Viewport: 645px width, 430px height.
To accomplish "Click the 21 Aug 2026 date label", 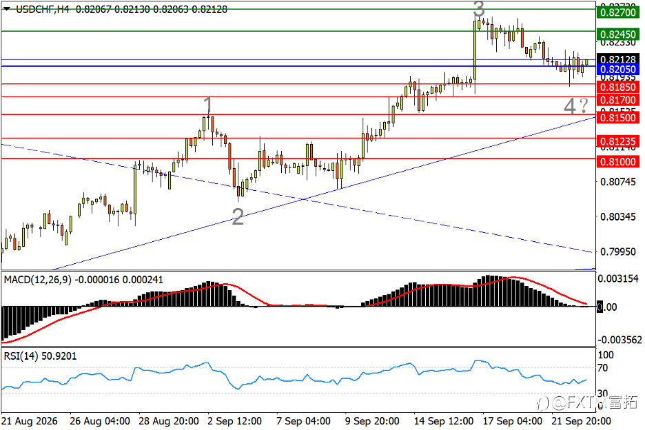I will pyautogui.click(x=30, y=421).
